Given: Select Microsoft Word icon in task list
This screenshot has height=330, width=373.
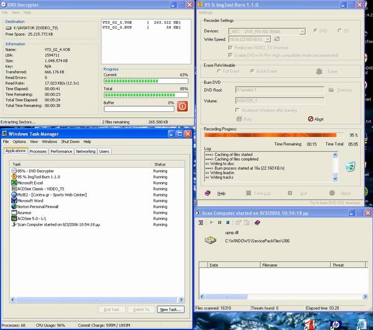Looking at the screenshot, I should [14, 201].
